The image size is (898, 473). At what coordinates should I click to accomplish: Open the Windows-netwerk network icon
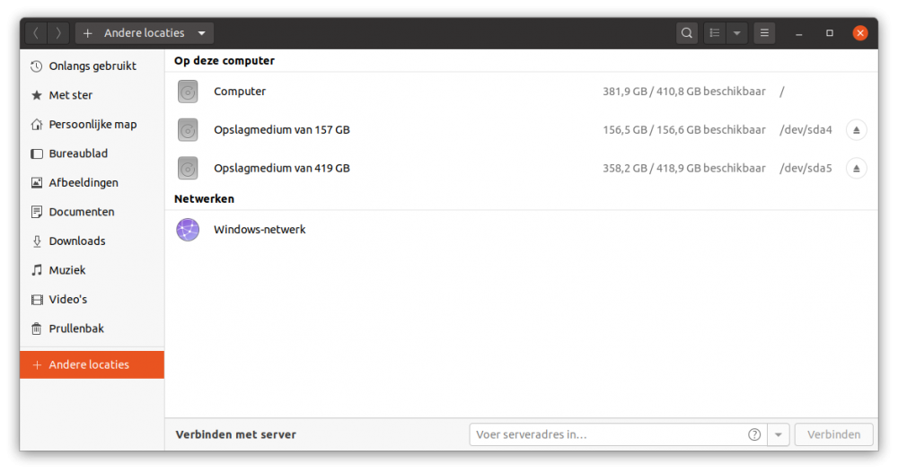click(188, 230)
